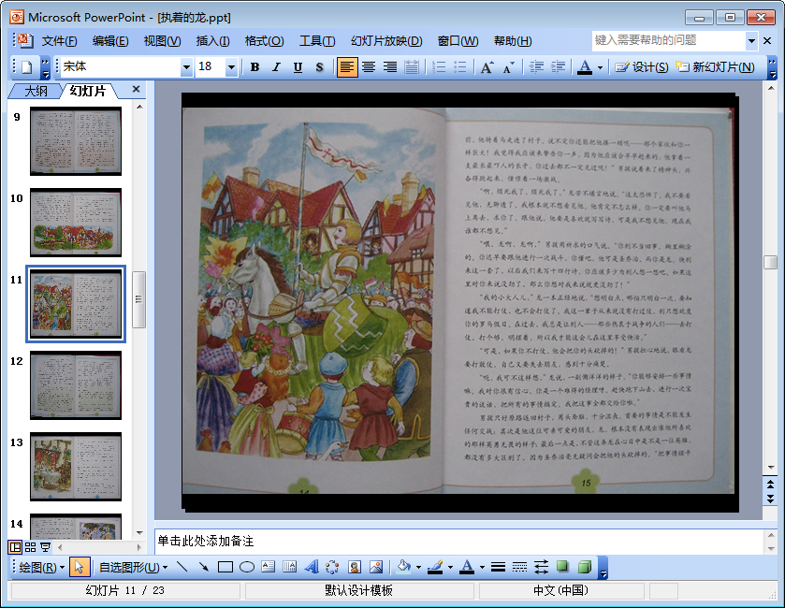The image size is (785, 608).
Task: Toggle Italic formatting
Action: [x=276, y=67]
